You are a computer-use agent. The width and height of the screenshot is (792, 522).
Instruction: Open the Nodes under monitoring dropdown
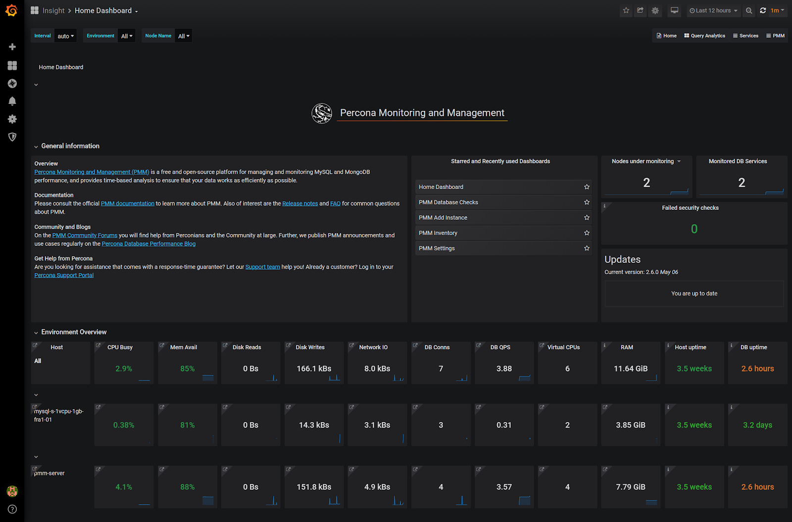pyautogui.click(x=678, y=161)
